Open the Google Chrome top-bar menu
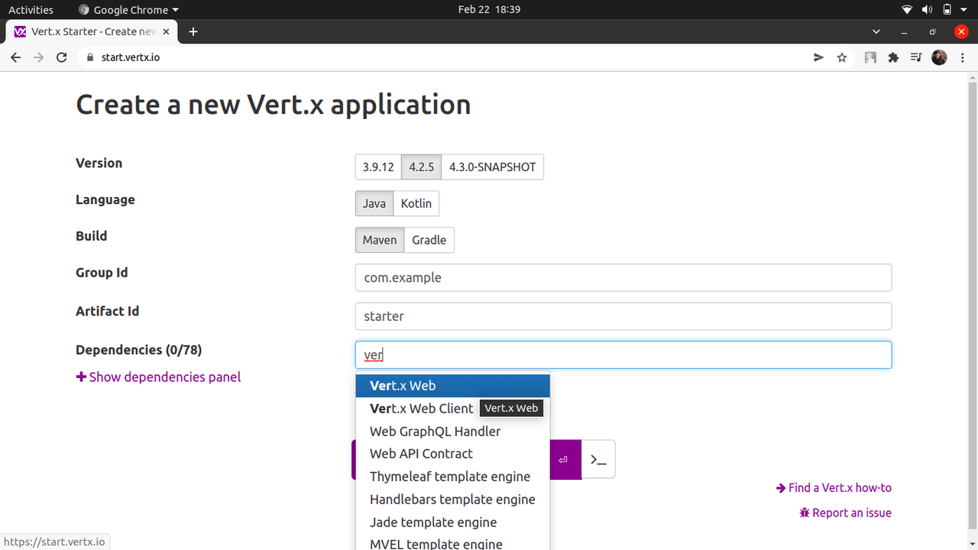 coord(128,9)
